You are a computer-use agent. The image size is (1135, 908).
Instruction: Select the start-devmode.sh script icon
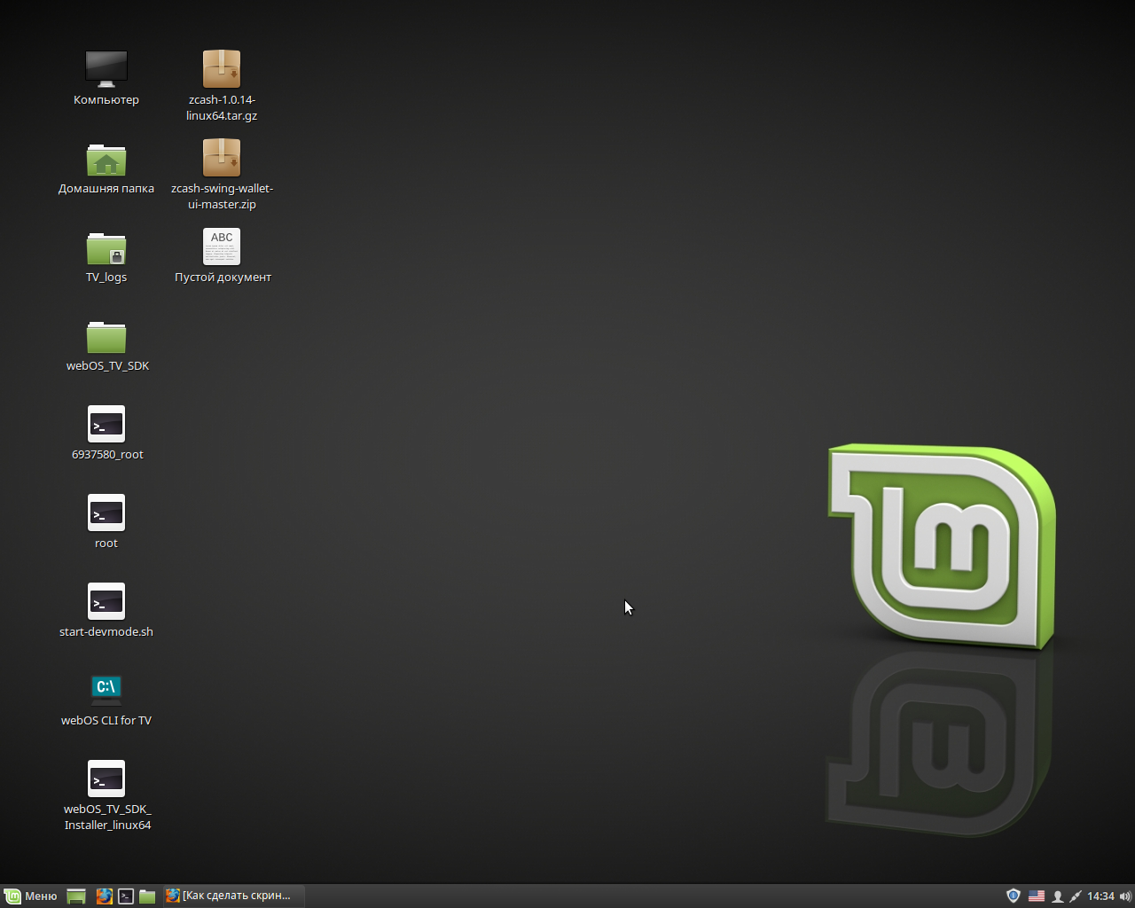click(x=106, y=602)
